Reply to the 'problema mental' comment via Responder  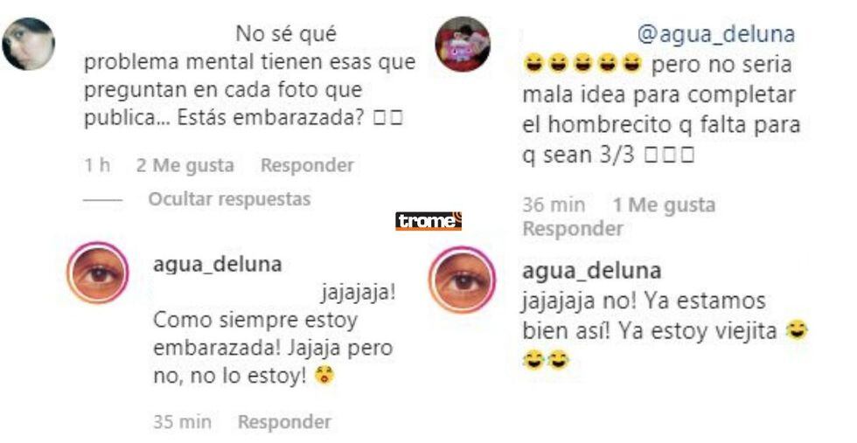pyautogui.click(x=307, y=165)
